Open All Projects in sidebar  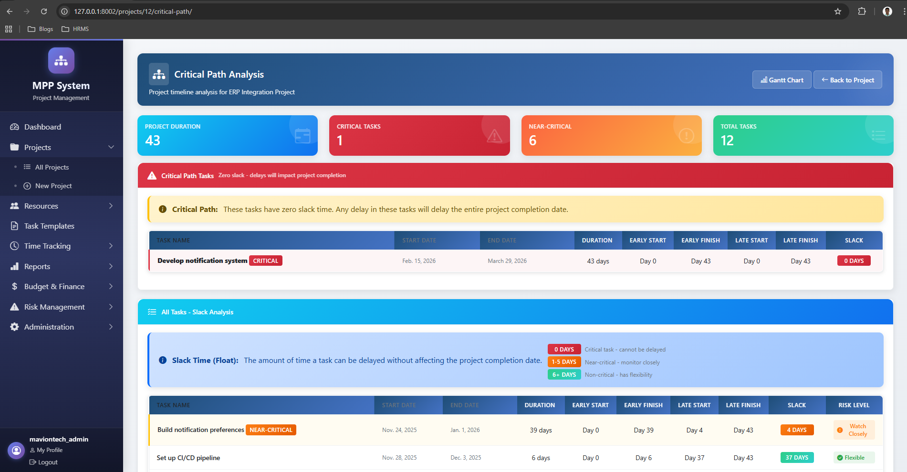(52, 167)
